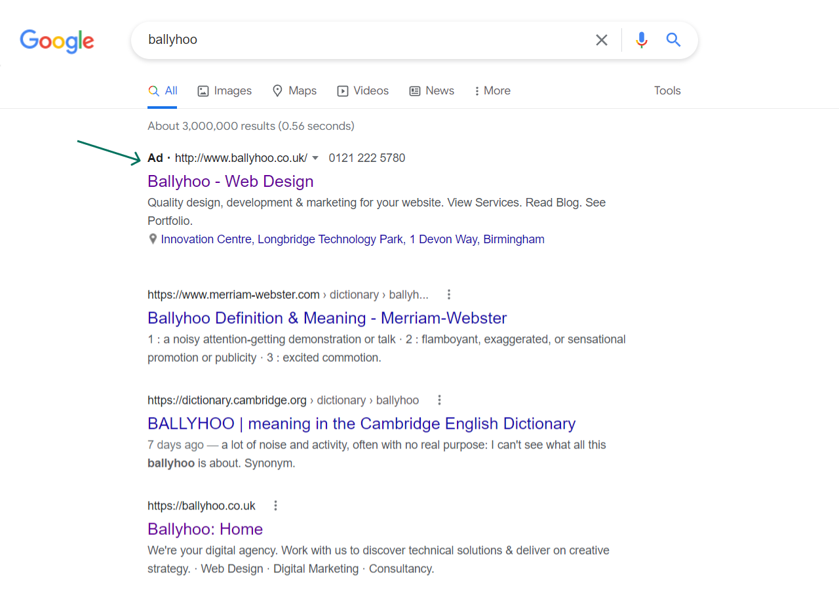
Task: Expand the ad URL dropdown arrow
Action: (x=315, y=158)
